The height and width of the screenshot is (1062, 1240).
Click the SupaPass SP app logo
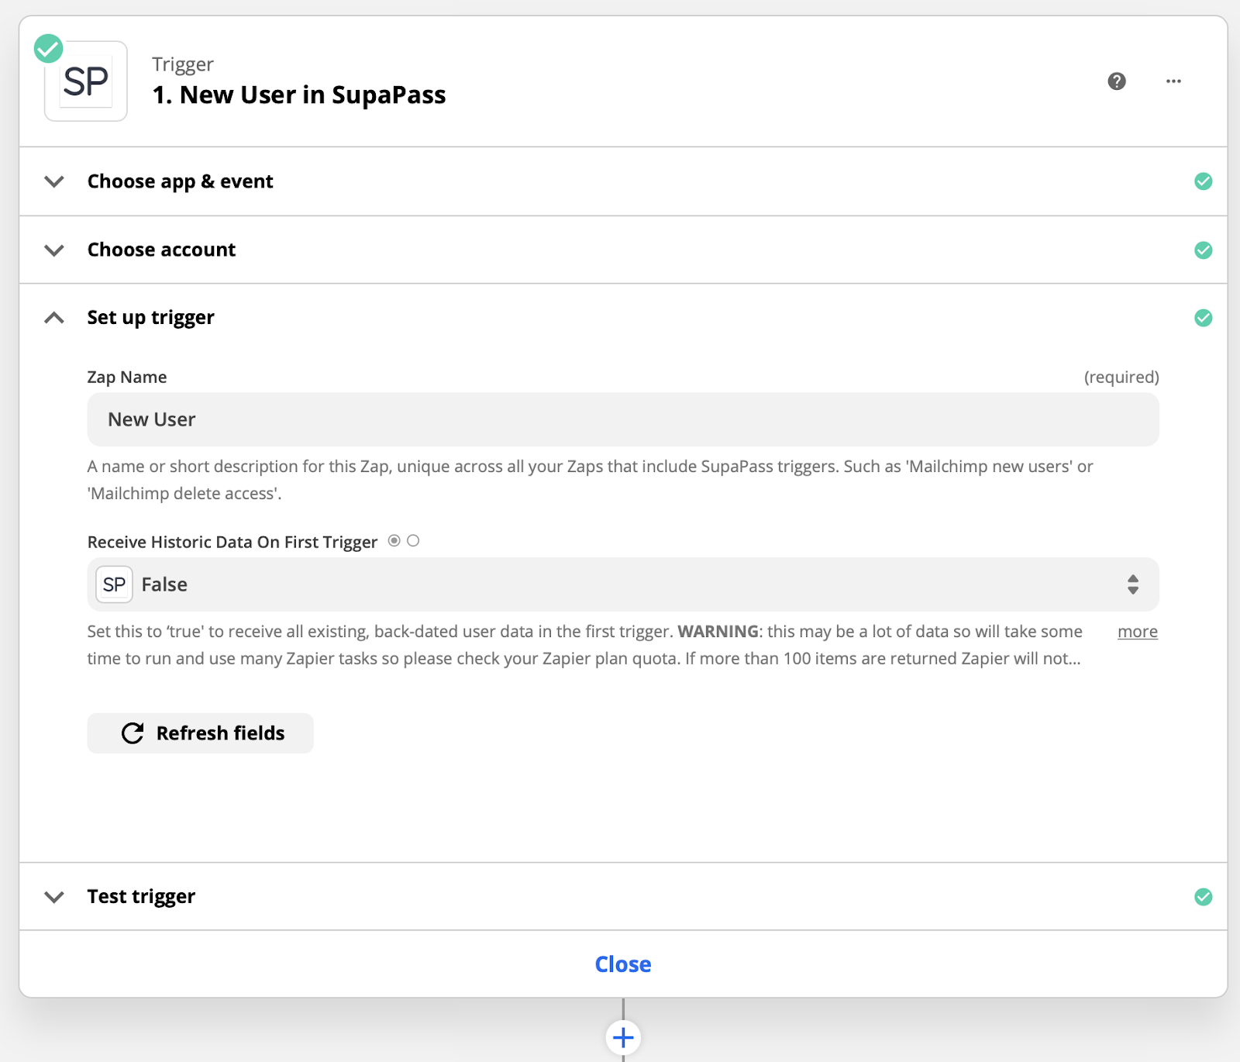coord(86,81)
